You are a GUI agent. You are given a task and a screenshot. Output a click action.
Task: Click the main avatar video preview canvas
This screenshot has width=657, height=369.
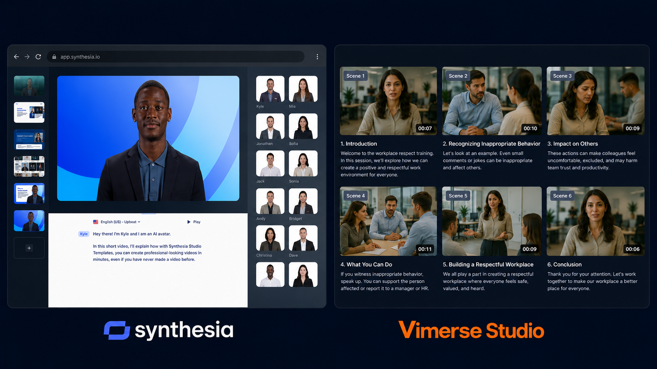point(148,138)
